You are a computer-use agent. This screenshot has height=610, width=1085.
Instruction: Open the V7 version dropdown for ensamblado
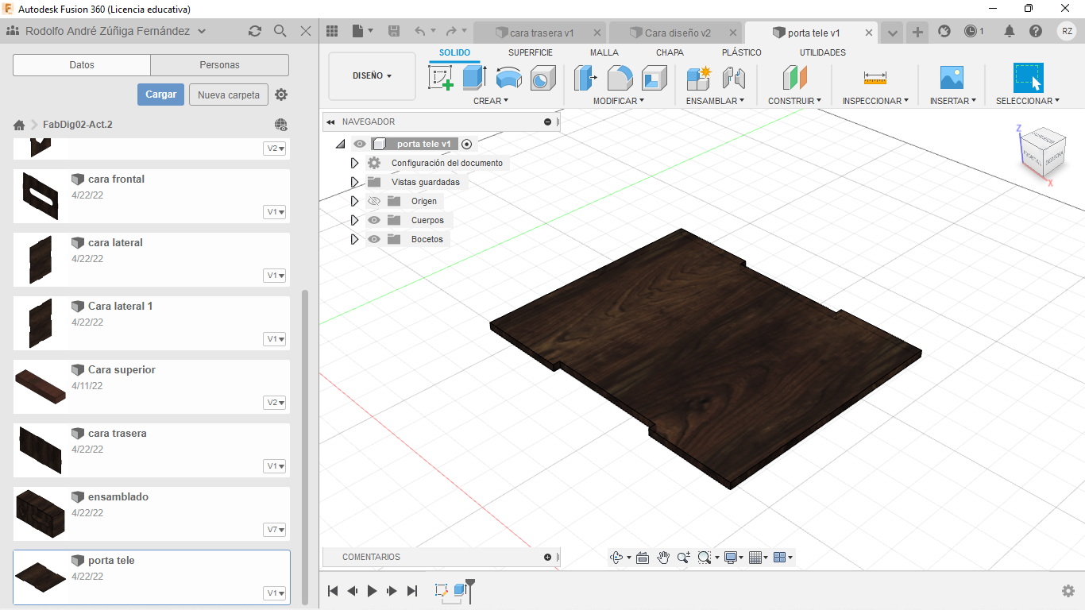click(275, 530)
